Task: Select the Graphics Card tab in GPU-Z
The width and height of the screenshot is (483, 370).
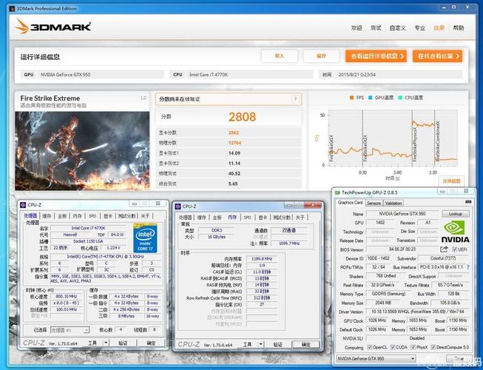Action: tap(350, 203)
